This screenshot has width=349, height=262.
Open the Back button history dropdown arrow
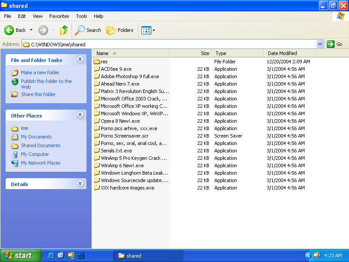31,30
